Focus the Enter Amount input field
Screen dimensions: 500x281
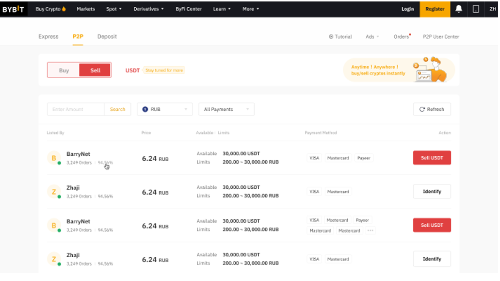76,109
